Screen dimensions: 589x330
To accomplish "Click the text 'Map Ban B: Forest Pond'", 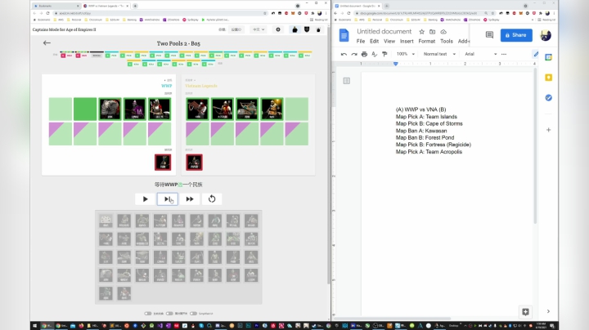I will pyautogui.click(x=425, y=137).
